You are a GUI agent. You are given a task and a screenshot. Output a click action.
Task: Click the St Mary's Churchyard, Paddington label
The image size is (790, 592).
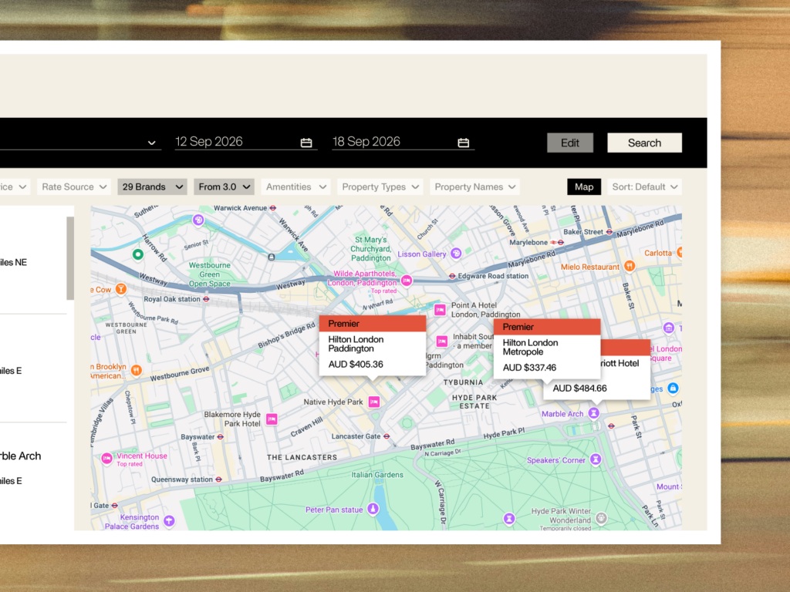371,249
